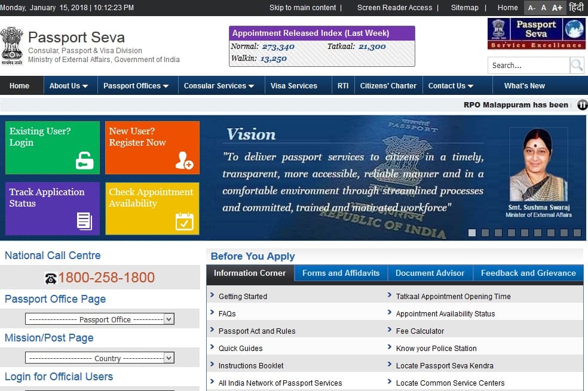Click the Passport Seva national emblem logo

(x=12, y=46)
